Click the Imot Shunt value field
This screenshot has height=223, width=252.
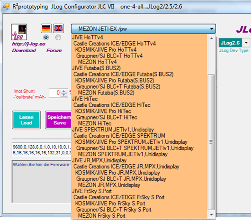(55, 93)
